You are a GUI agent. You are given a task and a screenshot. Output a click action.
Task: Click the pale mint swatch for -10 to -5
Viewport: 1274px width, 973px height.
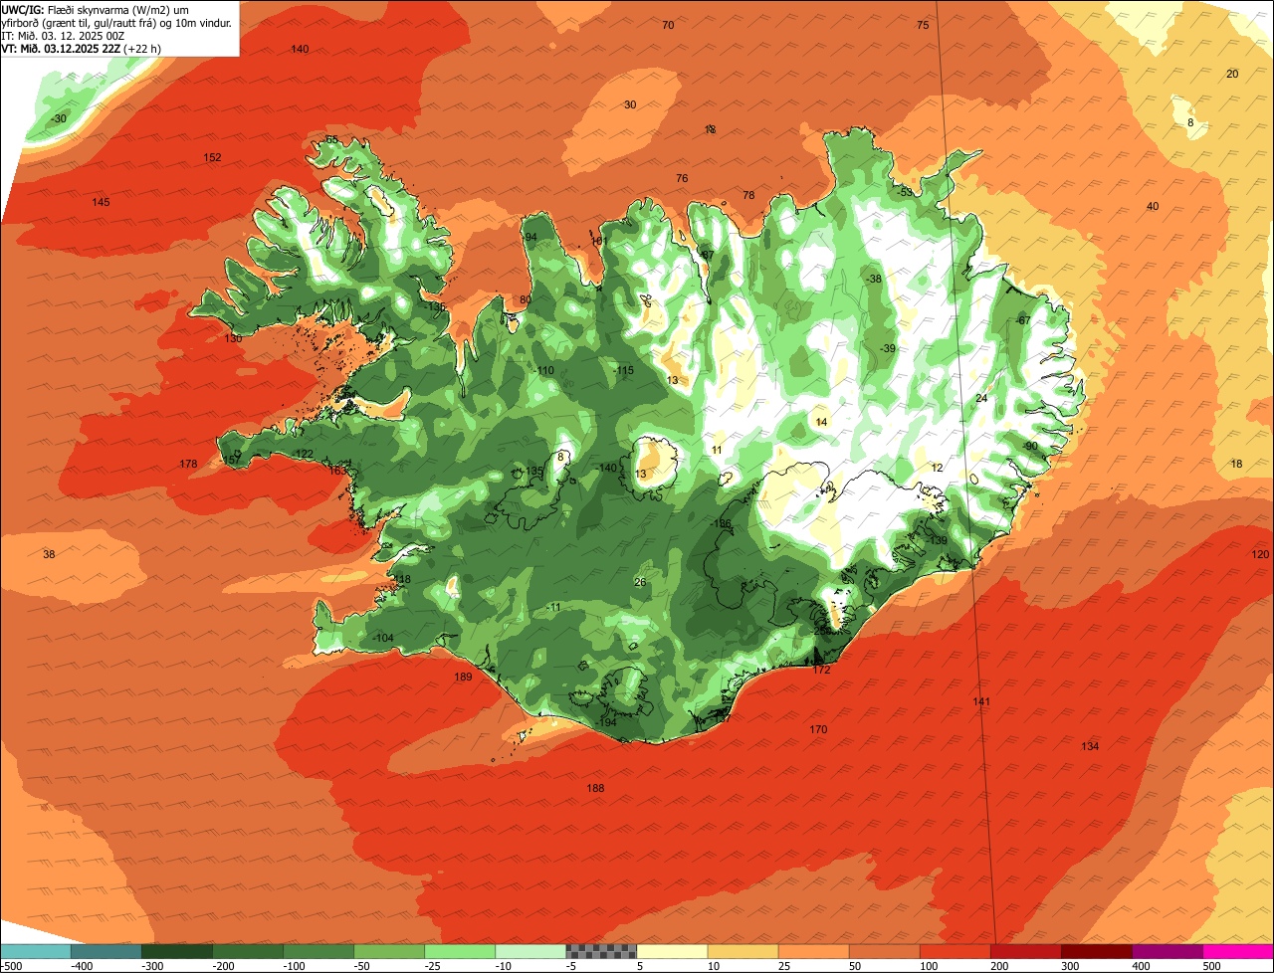coord(530,951)
